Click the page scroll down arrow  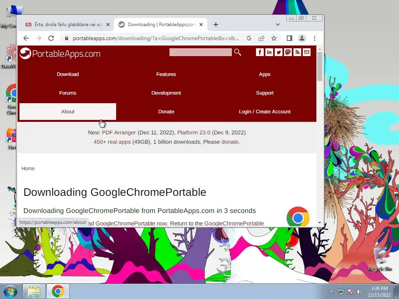click(x=320, y=223)
